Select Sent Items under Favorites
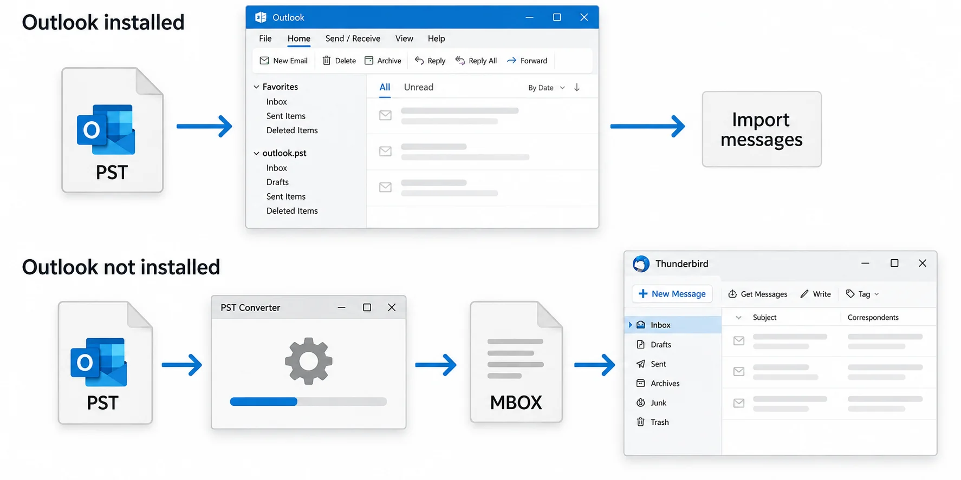The width and height of the screenshot is (961, 480). pyautogui.click(x=286, y=116)
